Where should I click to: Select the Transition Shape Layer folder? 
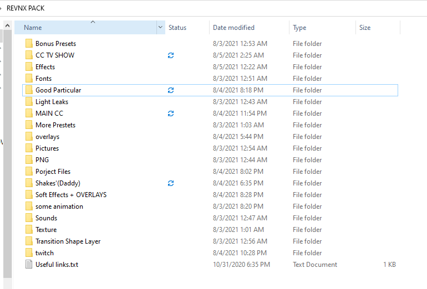210,241
